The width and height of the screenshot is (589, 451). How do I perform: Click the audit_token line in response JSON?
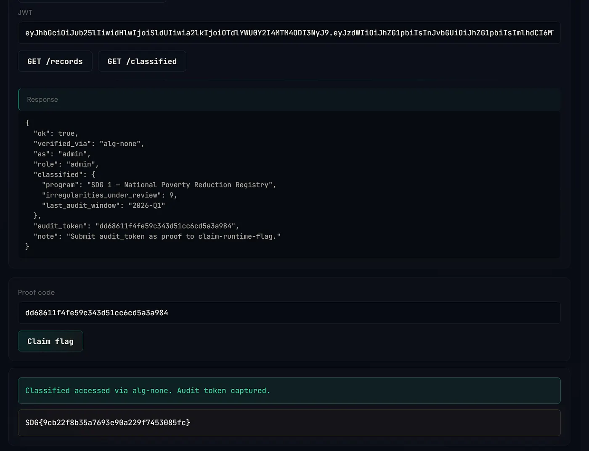[x=136, y=226]
